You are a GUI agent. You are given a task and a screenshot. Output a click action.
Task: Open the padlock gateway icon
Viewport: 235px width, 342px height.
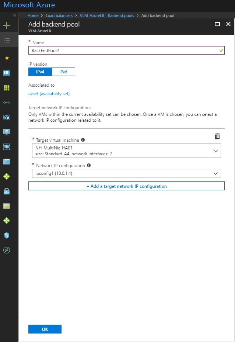coord(7,191)
